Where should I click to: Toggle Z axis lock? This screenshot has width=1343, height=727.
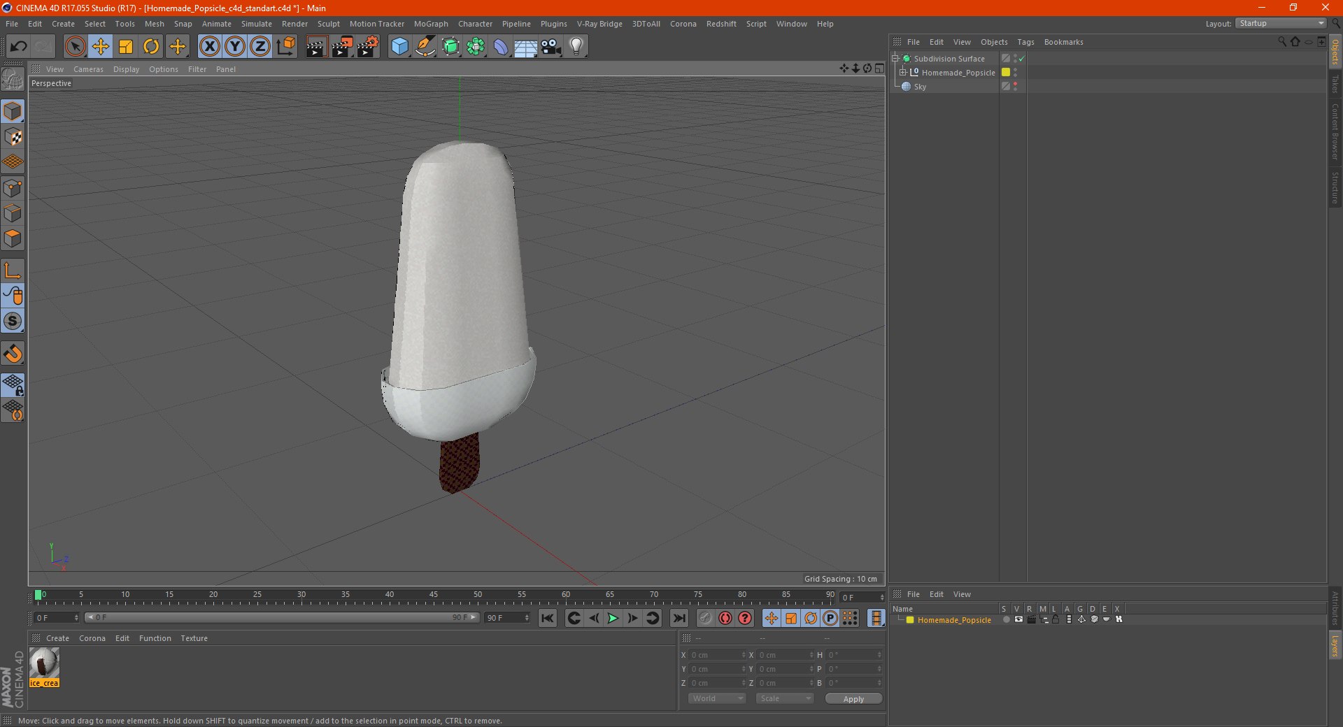point(260,47)
